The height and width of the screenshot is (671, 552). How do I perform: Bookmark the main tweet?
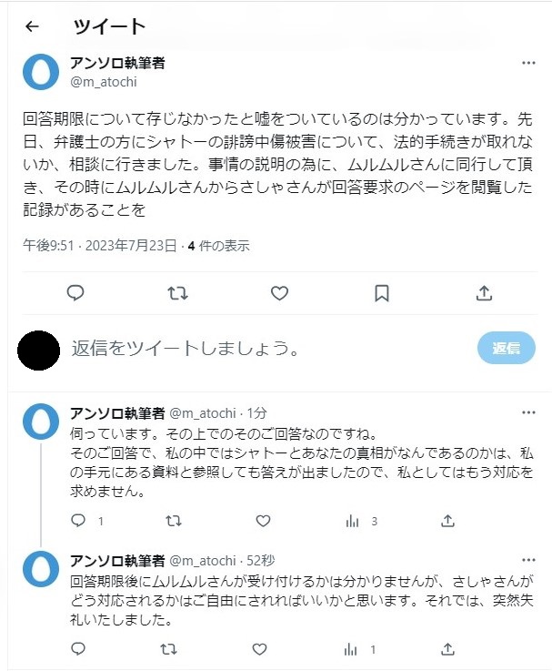[382, 292]
